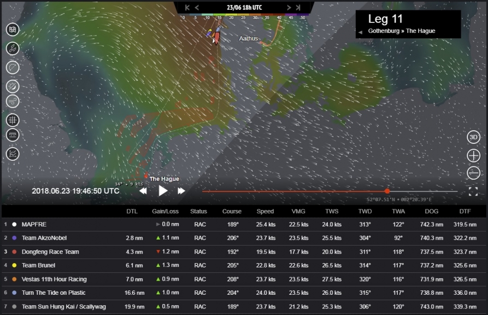Viewport: 488px width, 315px height.
Task: Open the map style icon
Action: pyautogui.click(x=13, y=30)
